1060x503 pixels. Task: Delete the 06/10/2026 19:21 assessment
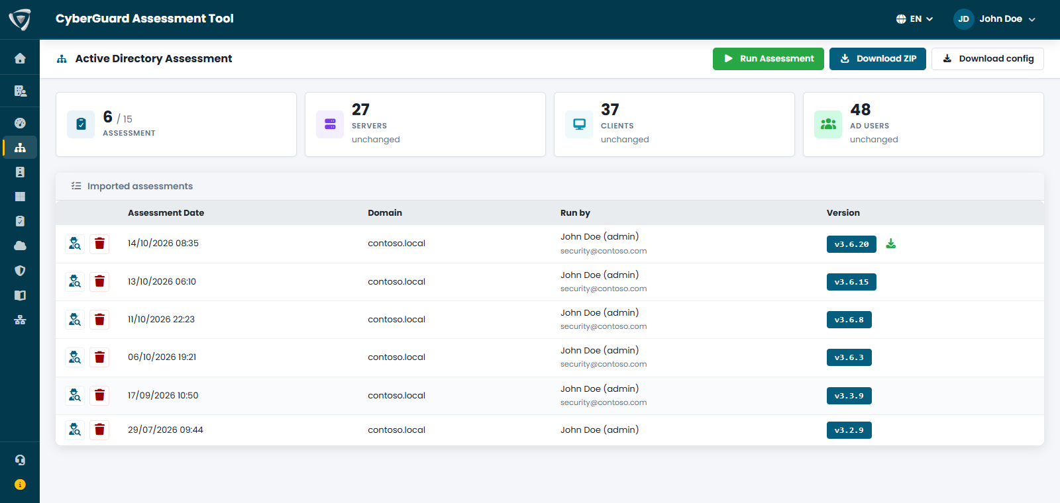99,357
